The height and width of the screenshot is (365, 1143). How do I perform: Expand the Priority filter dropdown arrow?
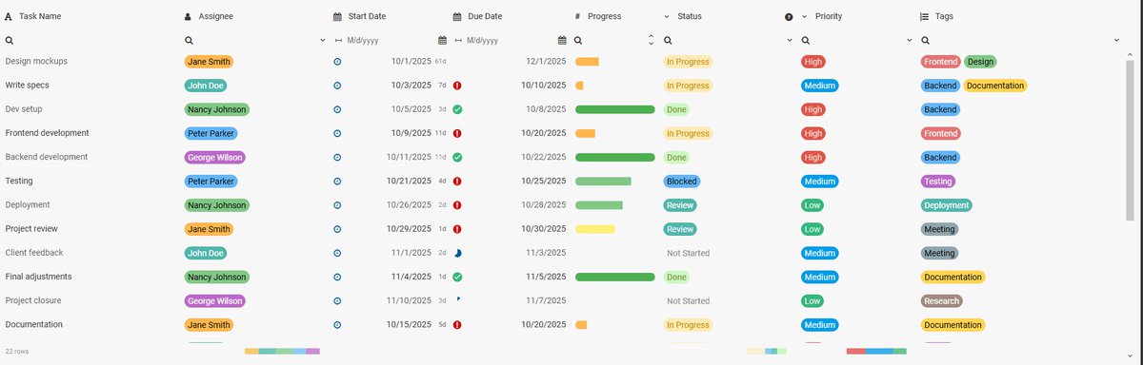[x=910, y=41]
